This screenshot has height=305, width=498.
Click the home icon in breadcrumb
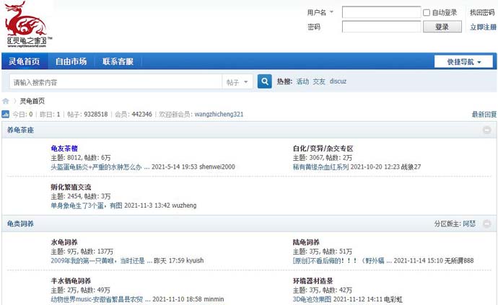click(x=6, y=101)
